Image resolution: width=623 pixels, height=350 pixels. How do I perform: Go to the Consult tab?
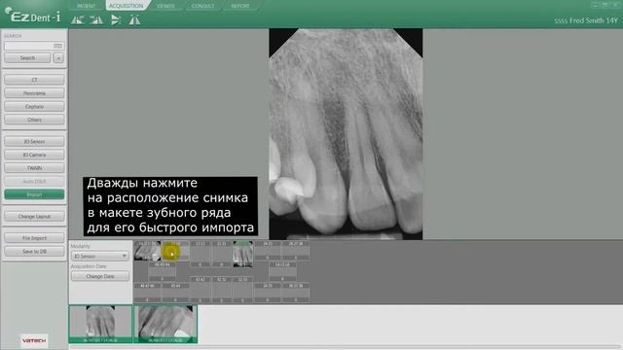pos(202,6)
